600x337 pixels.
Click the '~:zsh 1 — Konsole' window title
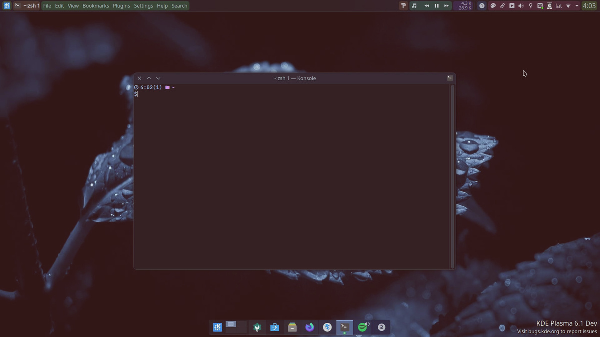294,78
